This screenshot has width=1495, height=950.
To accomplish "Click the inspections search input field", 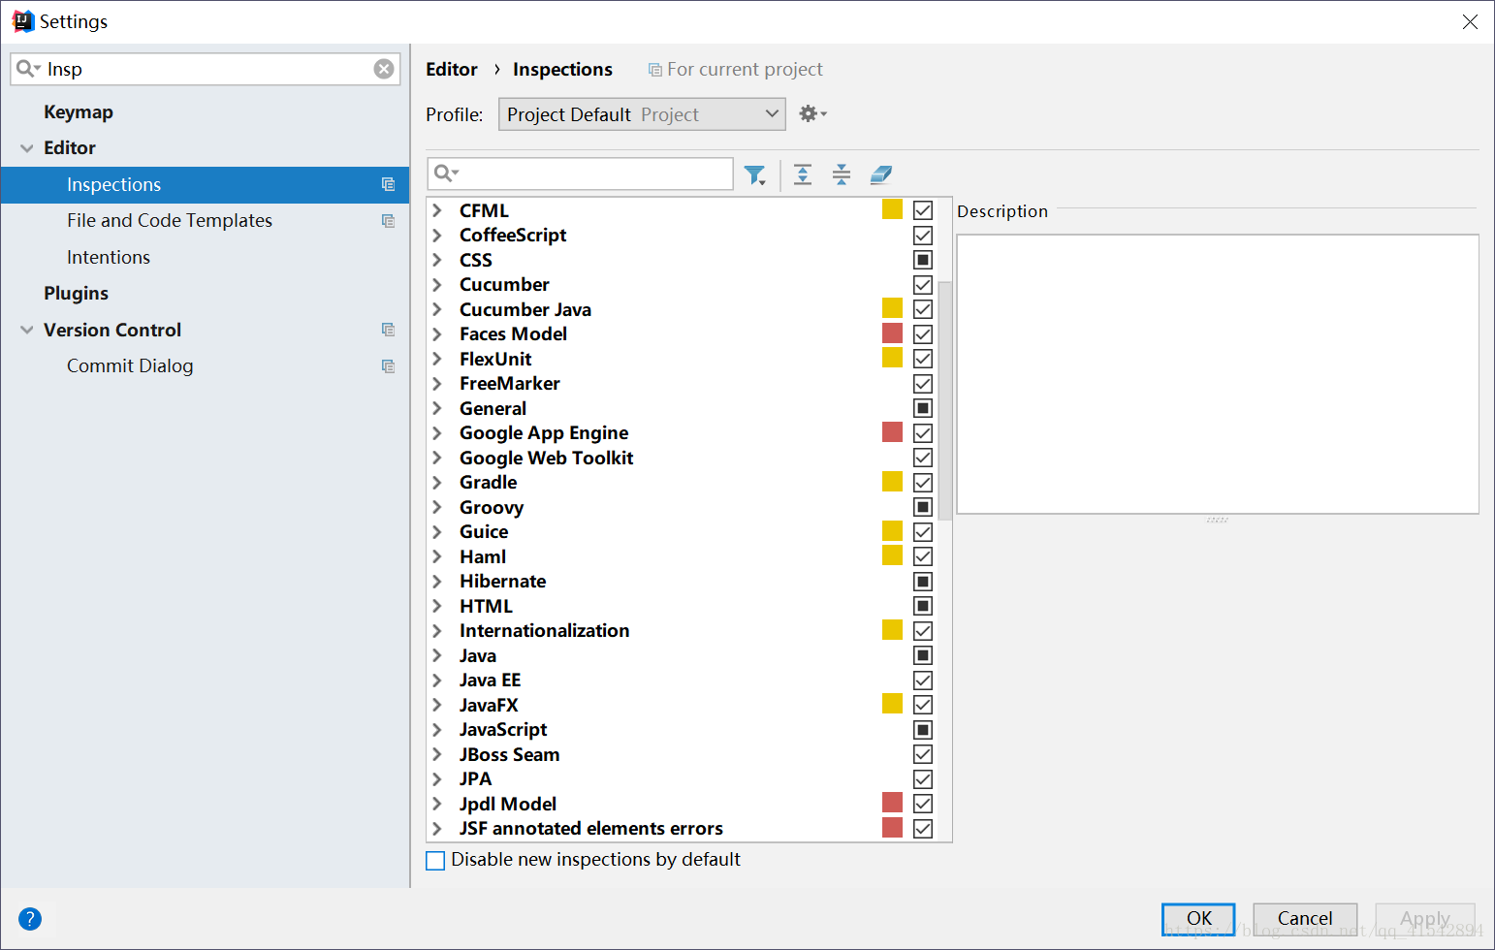I will click(x=580, y=174).
